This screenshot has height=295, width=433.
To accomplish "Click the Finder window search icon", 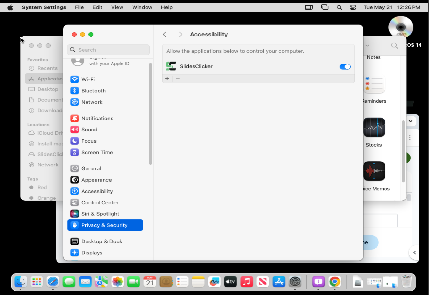I will tap(395, 46).
